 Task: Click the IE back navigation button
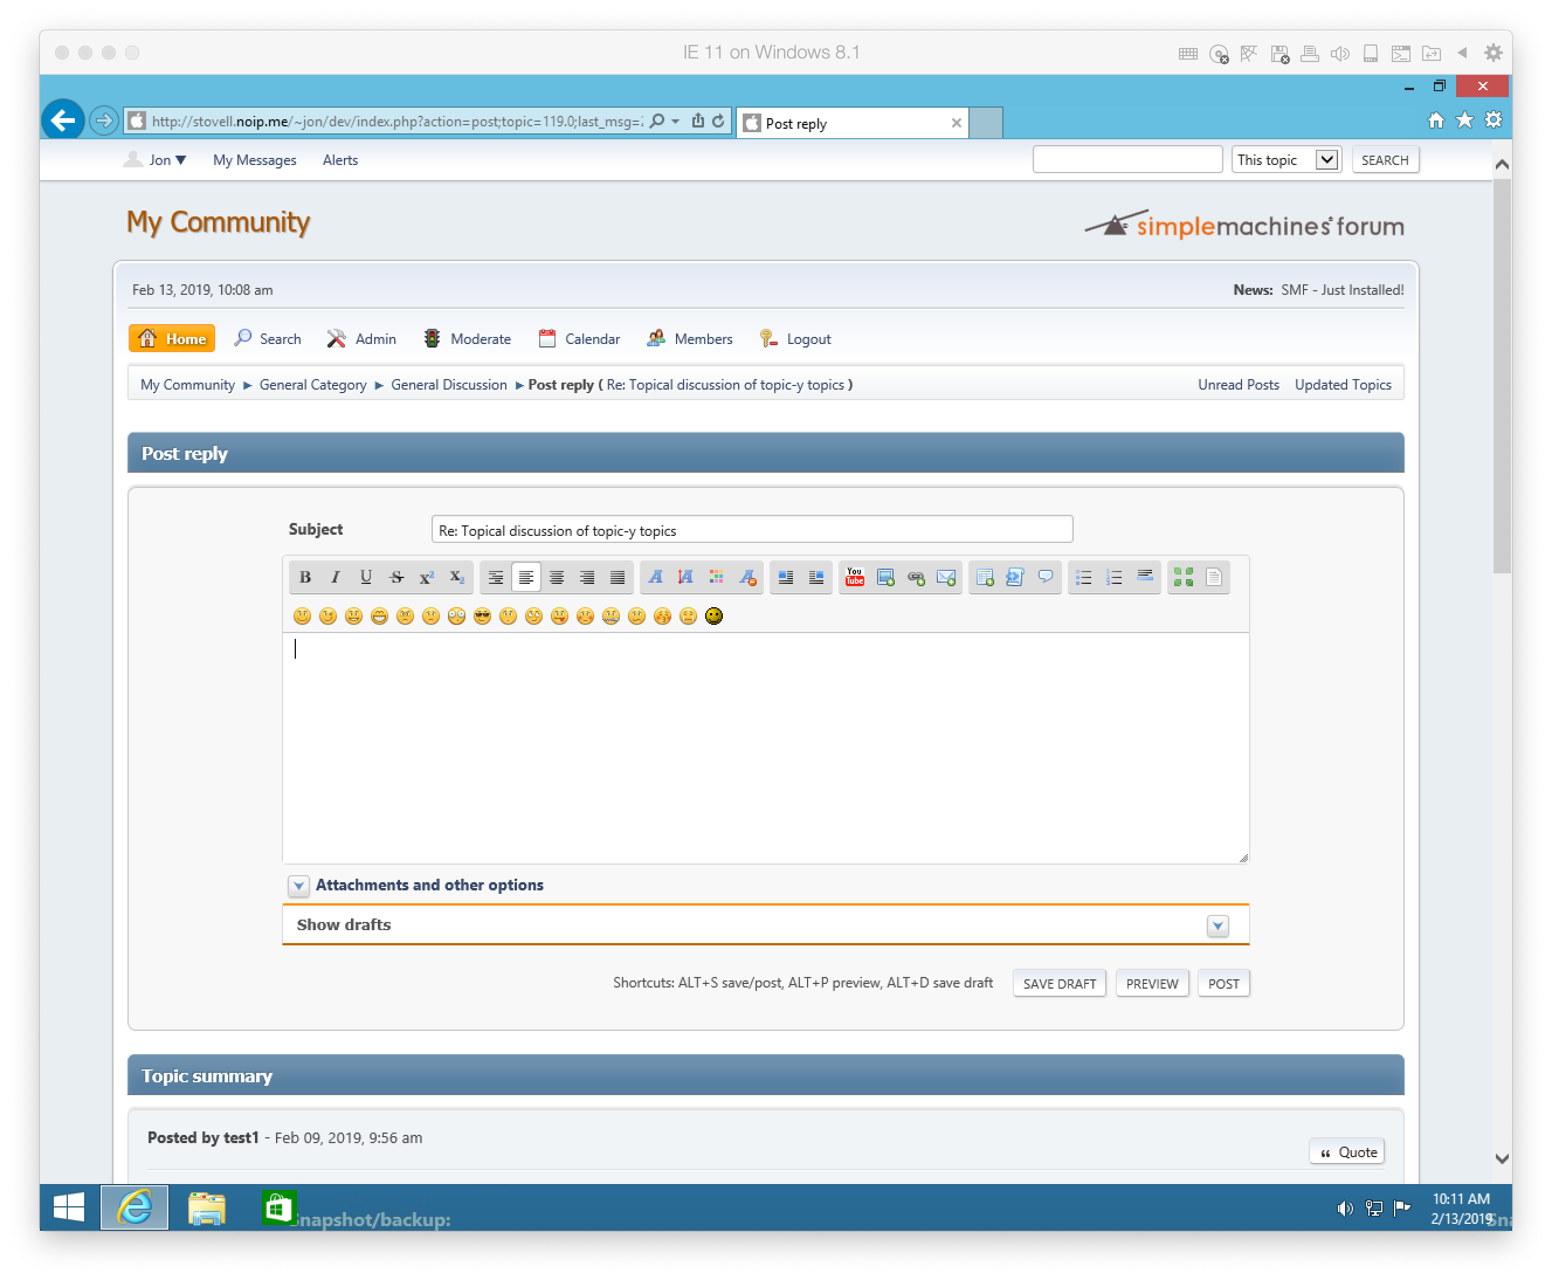click(63, 120)
